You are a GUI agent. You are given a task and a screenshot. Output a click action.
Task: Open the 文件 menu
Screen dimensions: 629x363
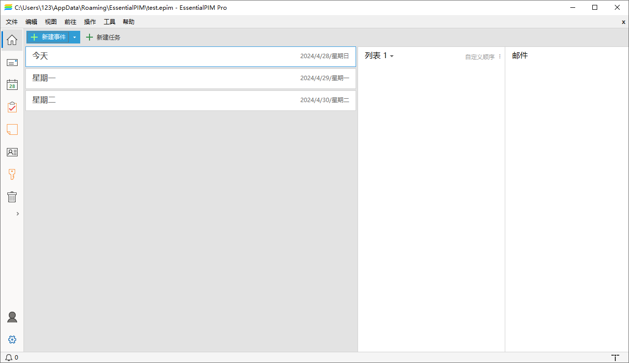pyautogui.click(x=12, y=22)
